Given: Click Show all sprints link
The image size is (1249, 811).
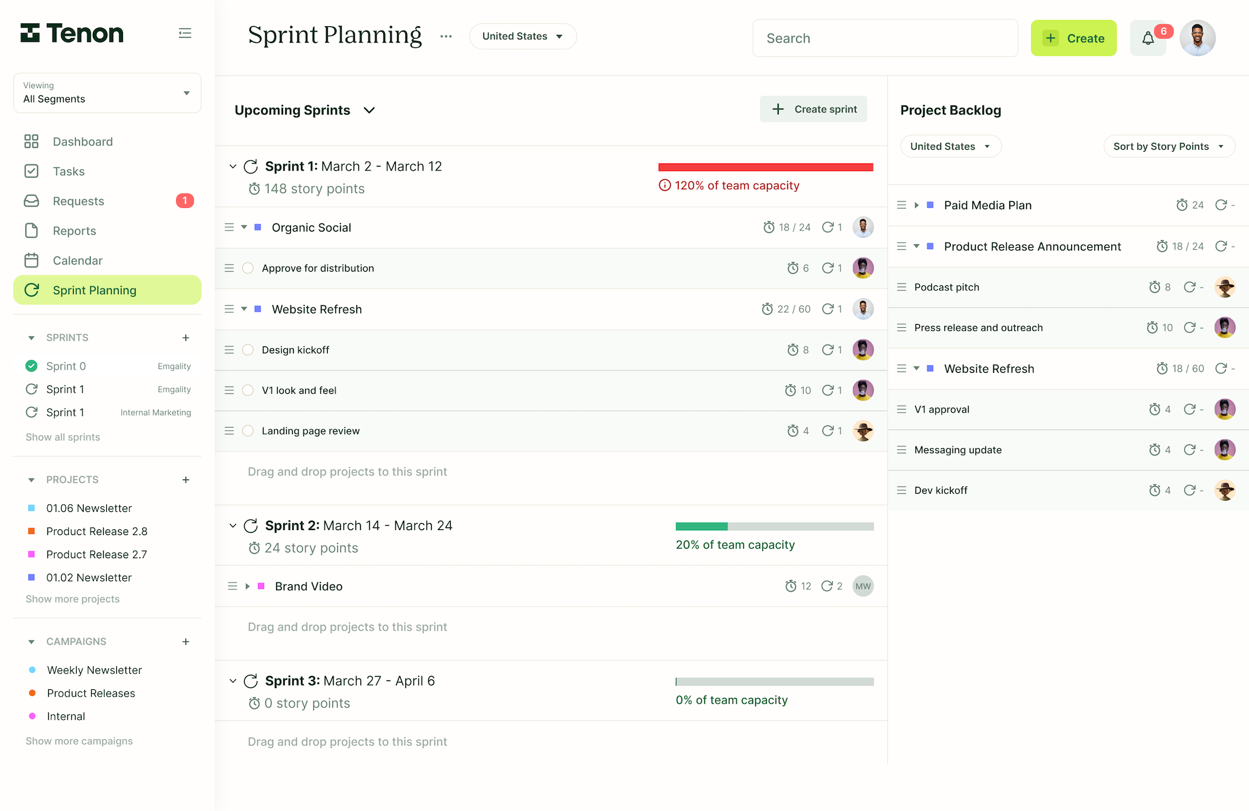Looking at the screenshot, I should coord(62,437).
